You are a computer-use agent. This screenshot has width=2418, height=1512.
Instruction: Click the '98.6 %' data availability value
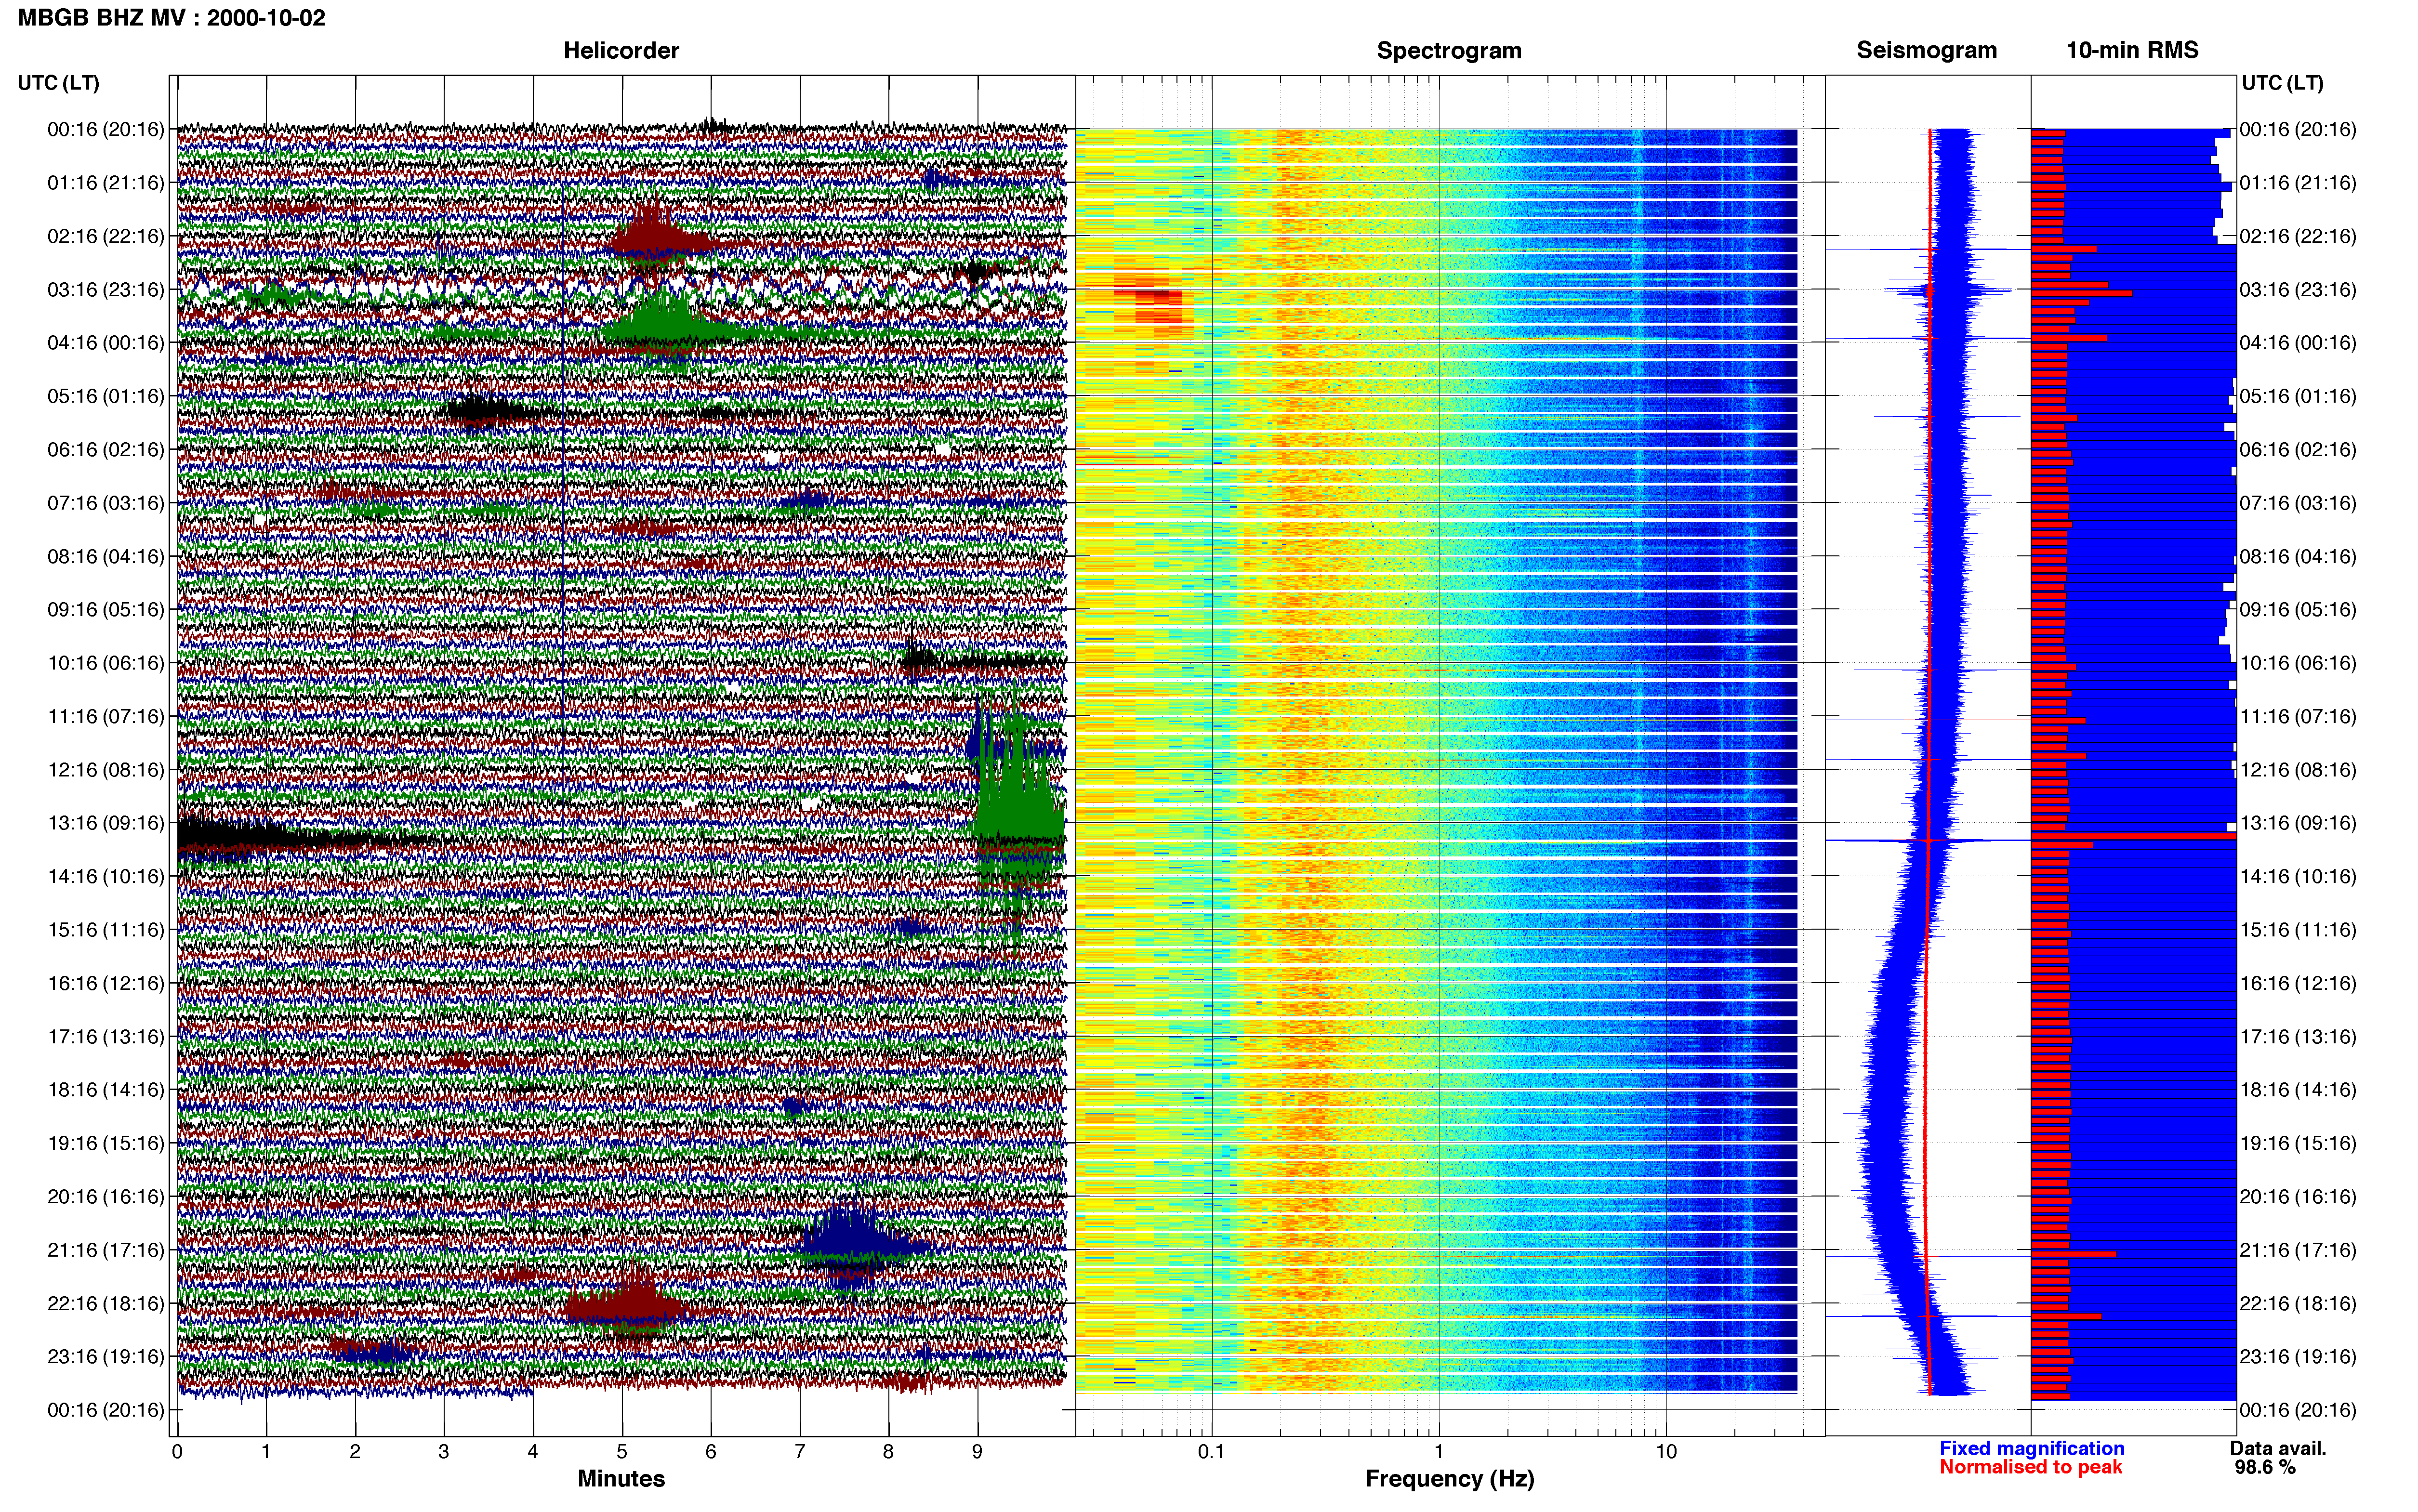point(2265,1467)
